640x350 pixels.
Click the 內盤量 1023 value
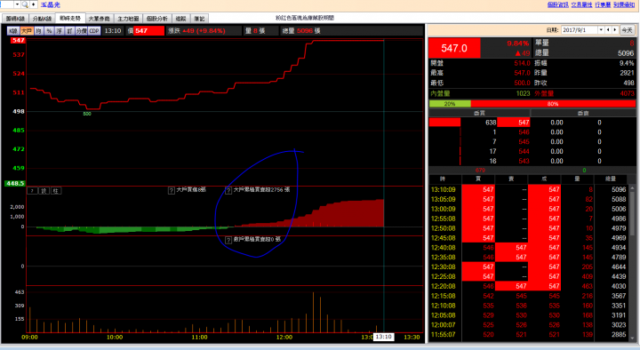[x=523, y=93]
